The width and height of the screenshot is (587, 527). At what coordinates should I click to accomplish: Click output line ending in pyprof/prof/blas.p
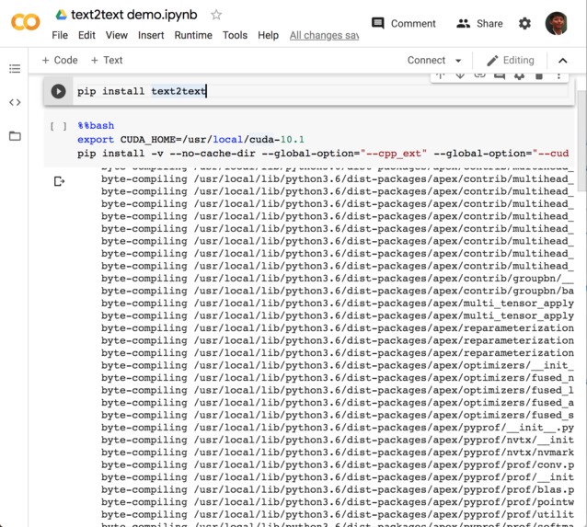pos(338,489)
